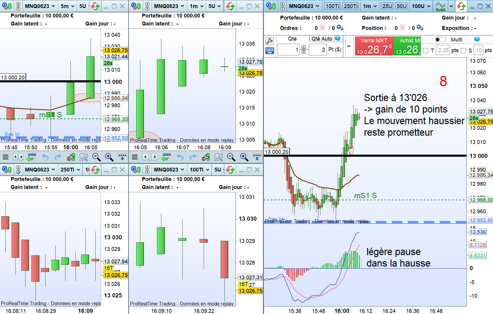
Task: Click the chain link icon in the large chart header
Action: click(x=282, y=6)
